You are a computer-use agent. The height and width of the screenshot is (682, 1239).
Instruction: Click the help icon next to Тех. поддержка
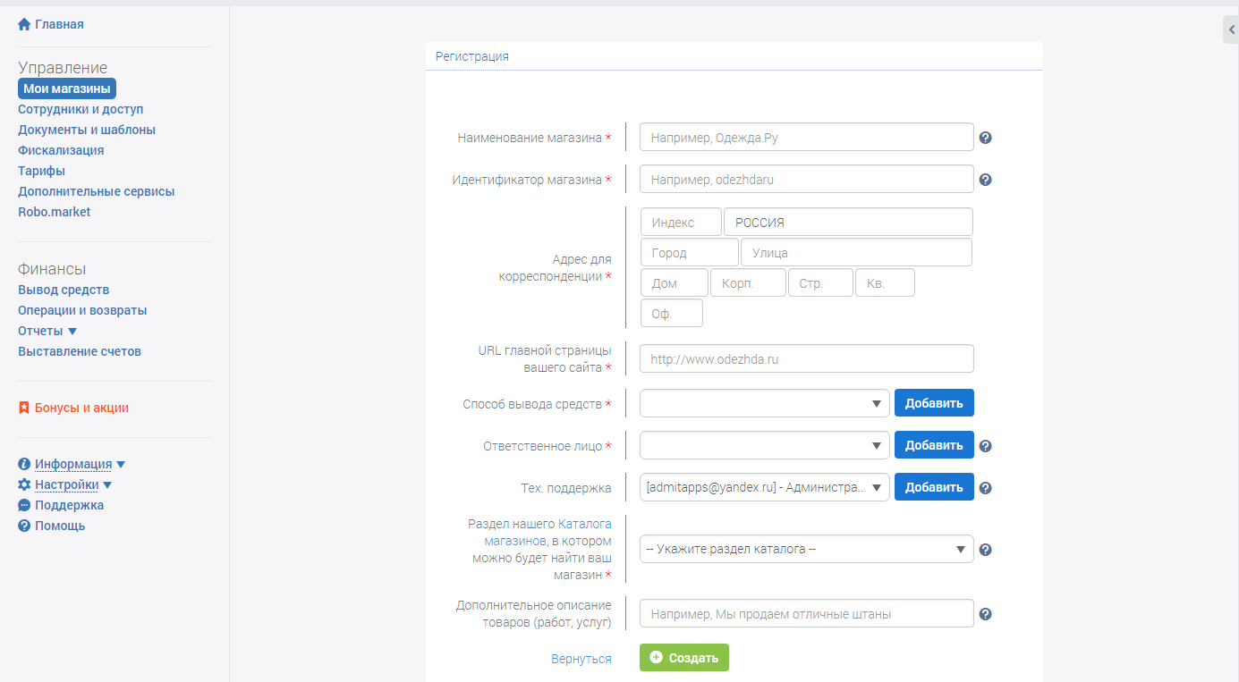(x=985, y=488)
